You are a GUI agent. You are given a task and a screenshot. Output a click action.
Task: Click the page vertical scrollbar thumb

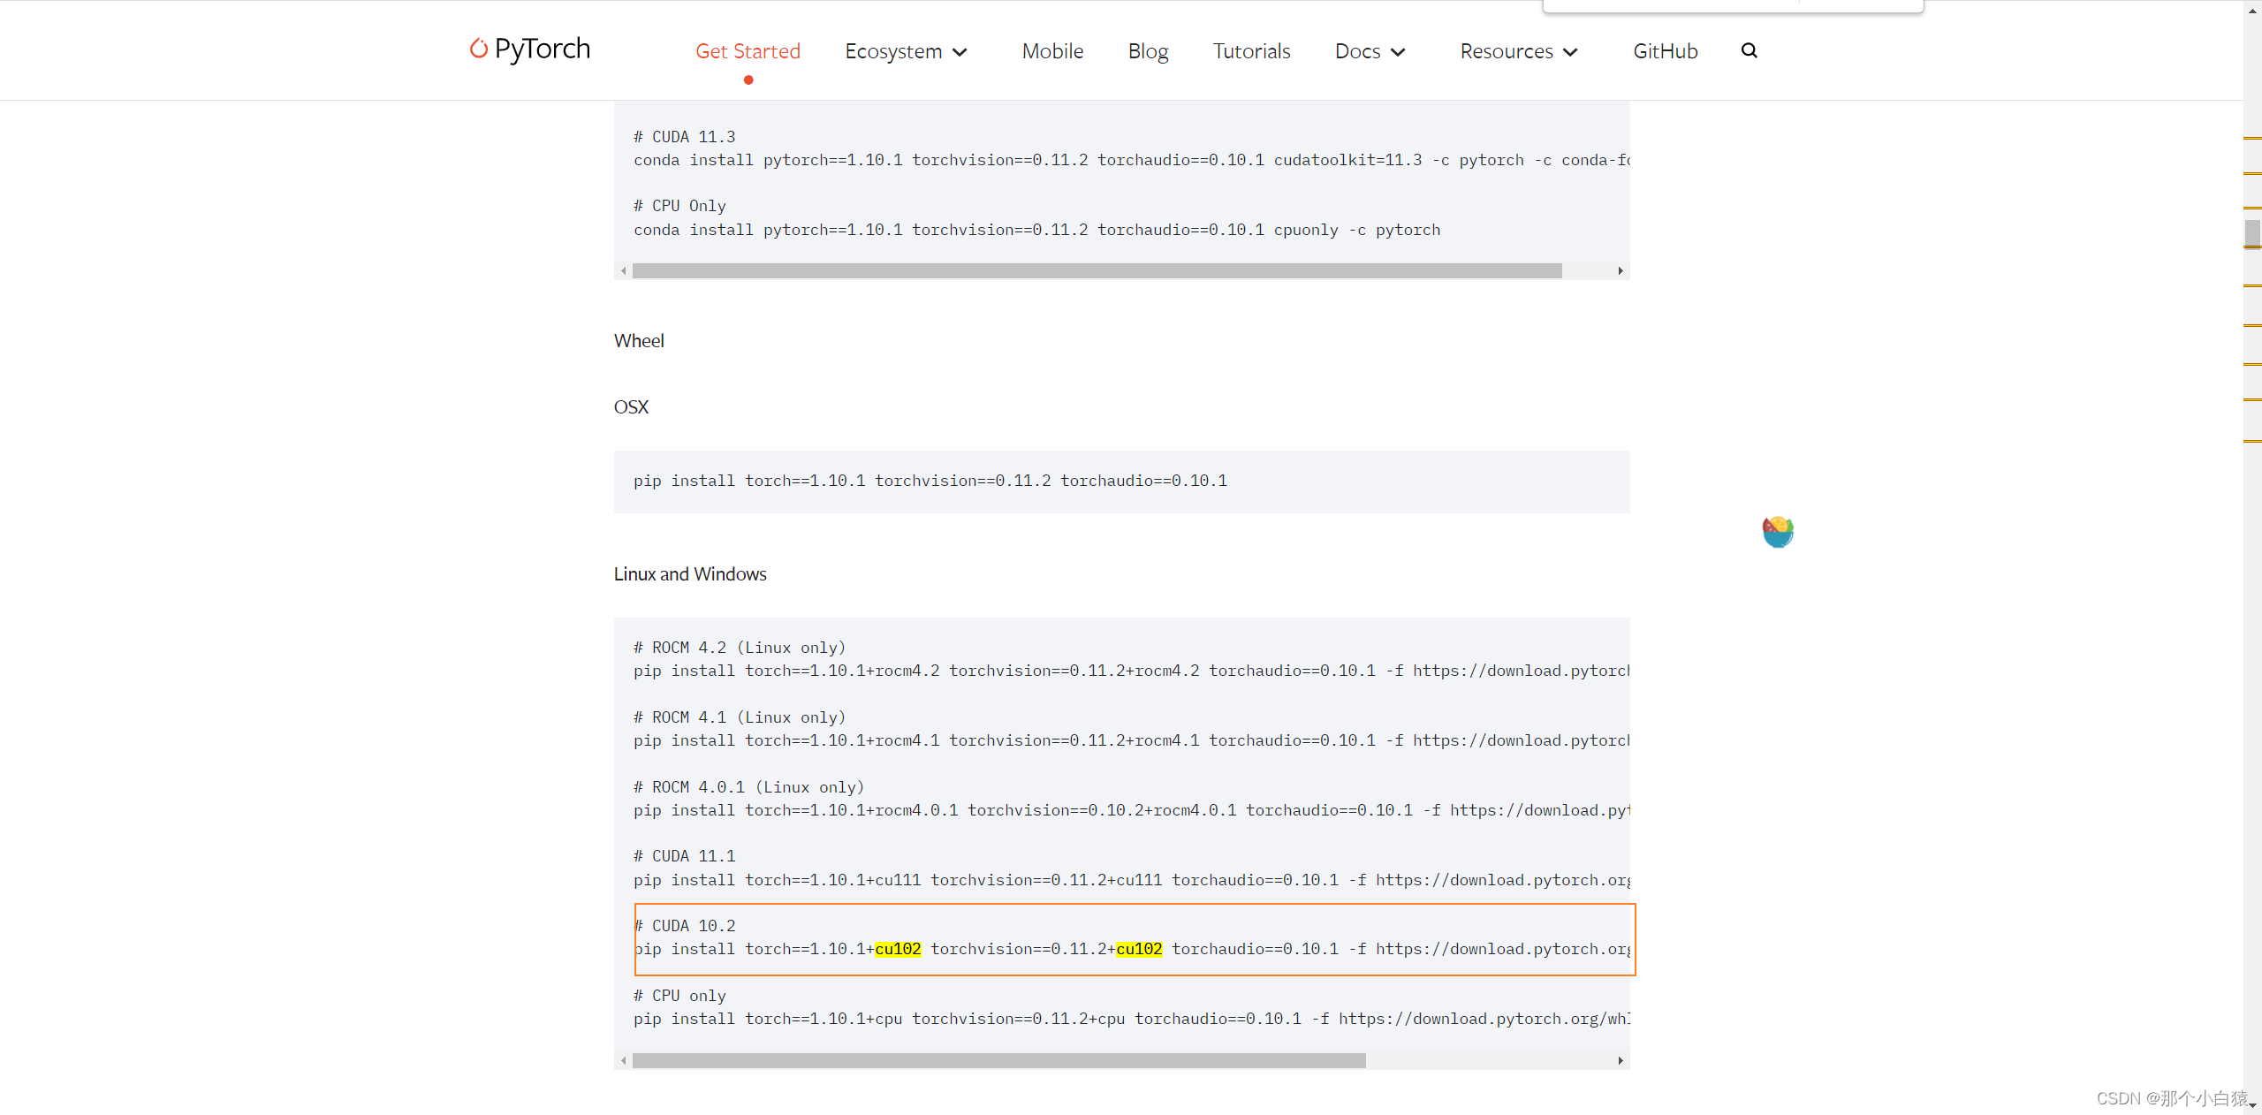point(2252,233)
